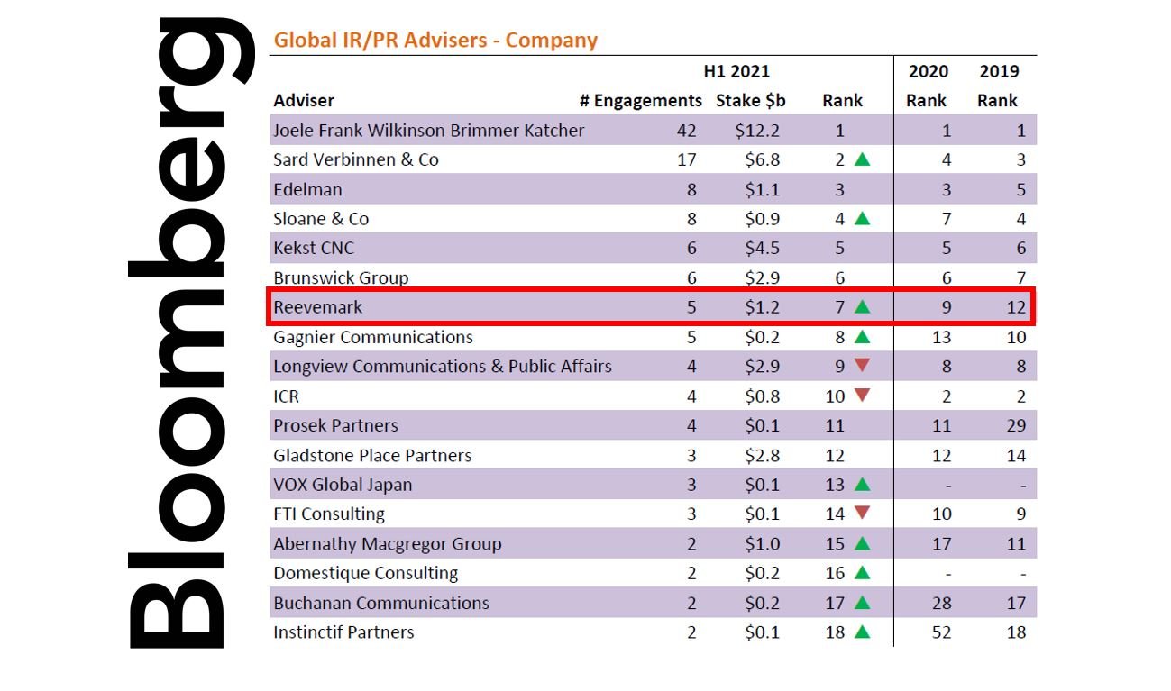Click the green up arrow in Domestique Consulting row
The width and height of the screenshot is (1171, 691).
coord(862,572)
